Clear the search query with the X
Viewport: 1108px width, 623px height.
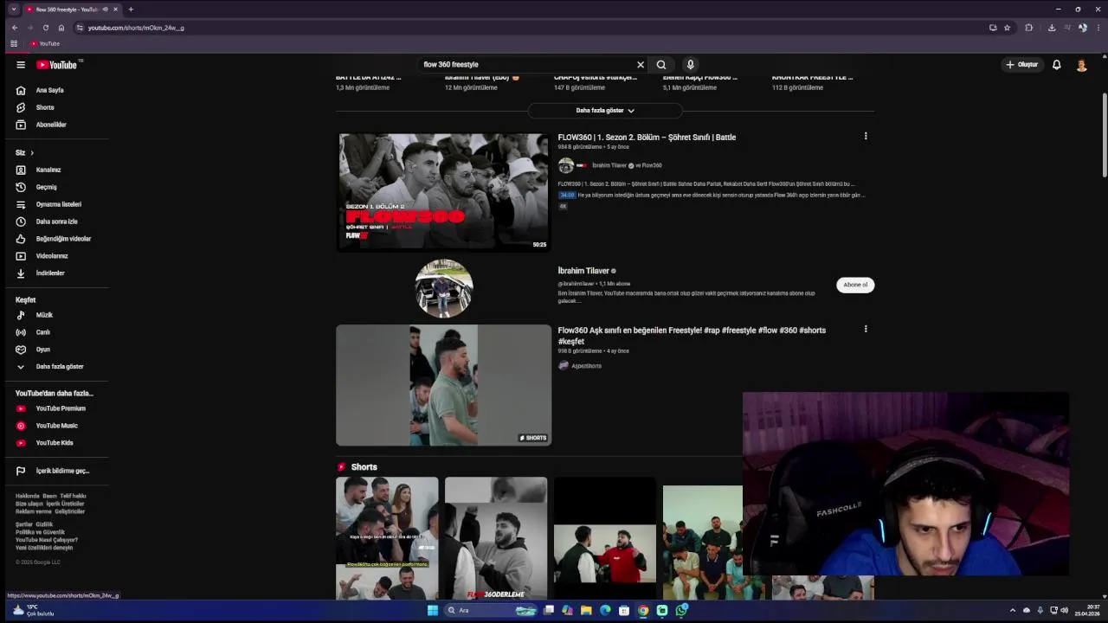pos(641,65)
